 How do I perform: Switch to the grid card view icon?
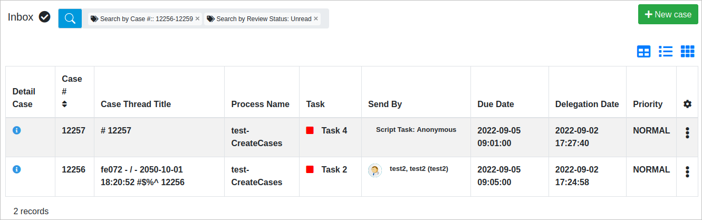687,51
